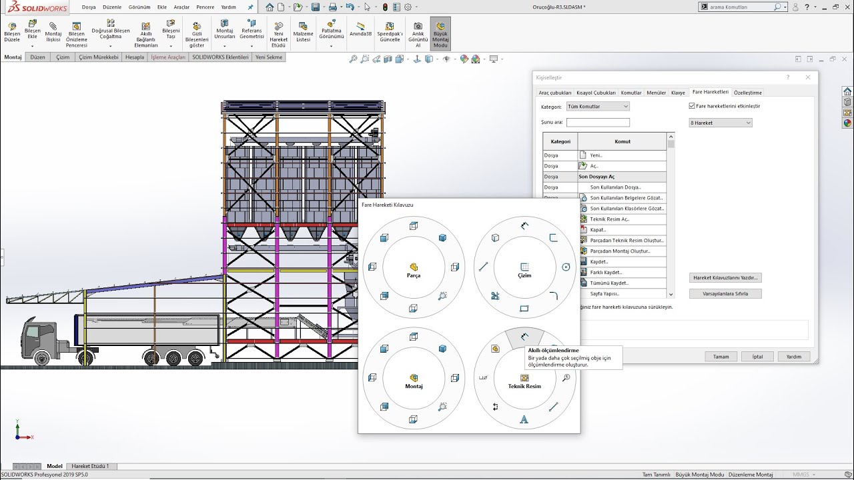Image resolution: width=854 pixels, height=480 pixels.
Task: Pin the menu bar with pushpin
Action: coord(250,7)
